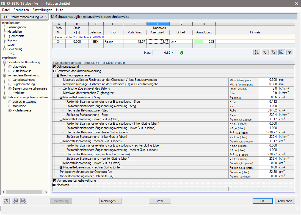Image resolution: width=301 pixels, height=215 pixels.
Task: Expand Mindestteilbewehrung - rechter Gurt -z (unten)
Action: tap(61, 168)
